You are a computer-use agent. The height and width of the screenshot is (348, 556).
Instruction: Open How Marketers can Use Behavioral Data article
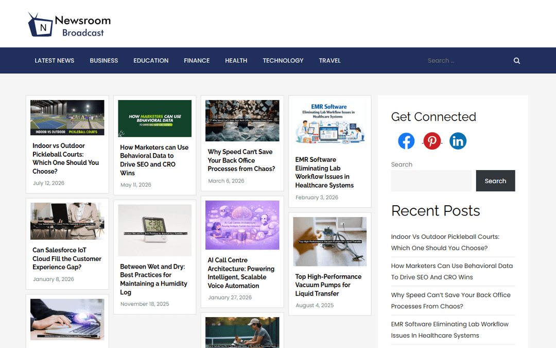(154, 160)
